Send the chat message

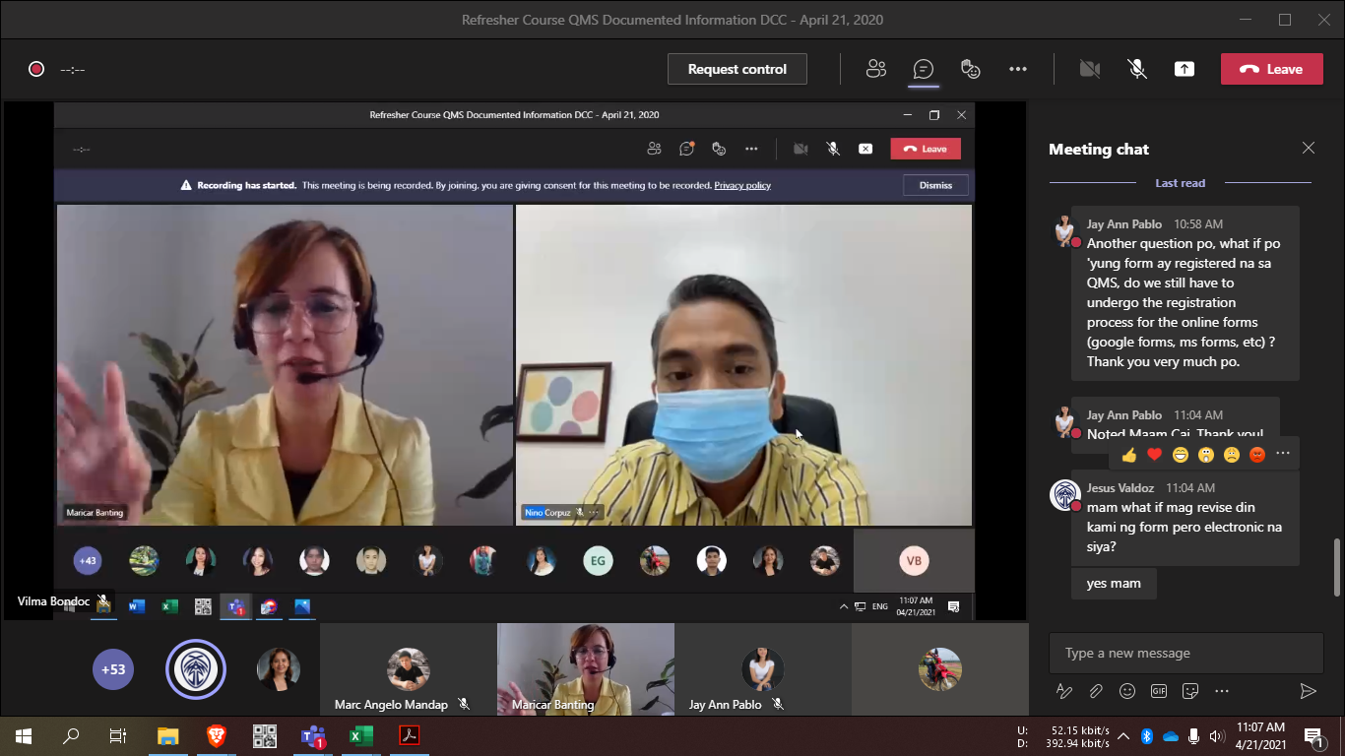(x=1308, y=691)
